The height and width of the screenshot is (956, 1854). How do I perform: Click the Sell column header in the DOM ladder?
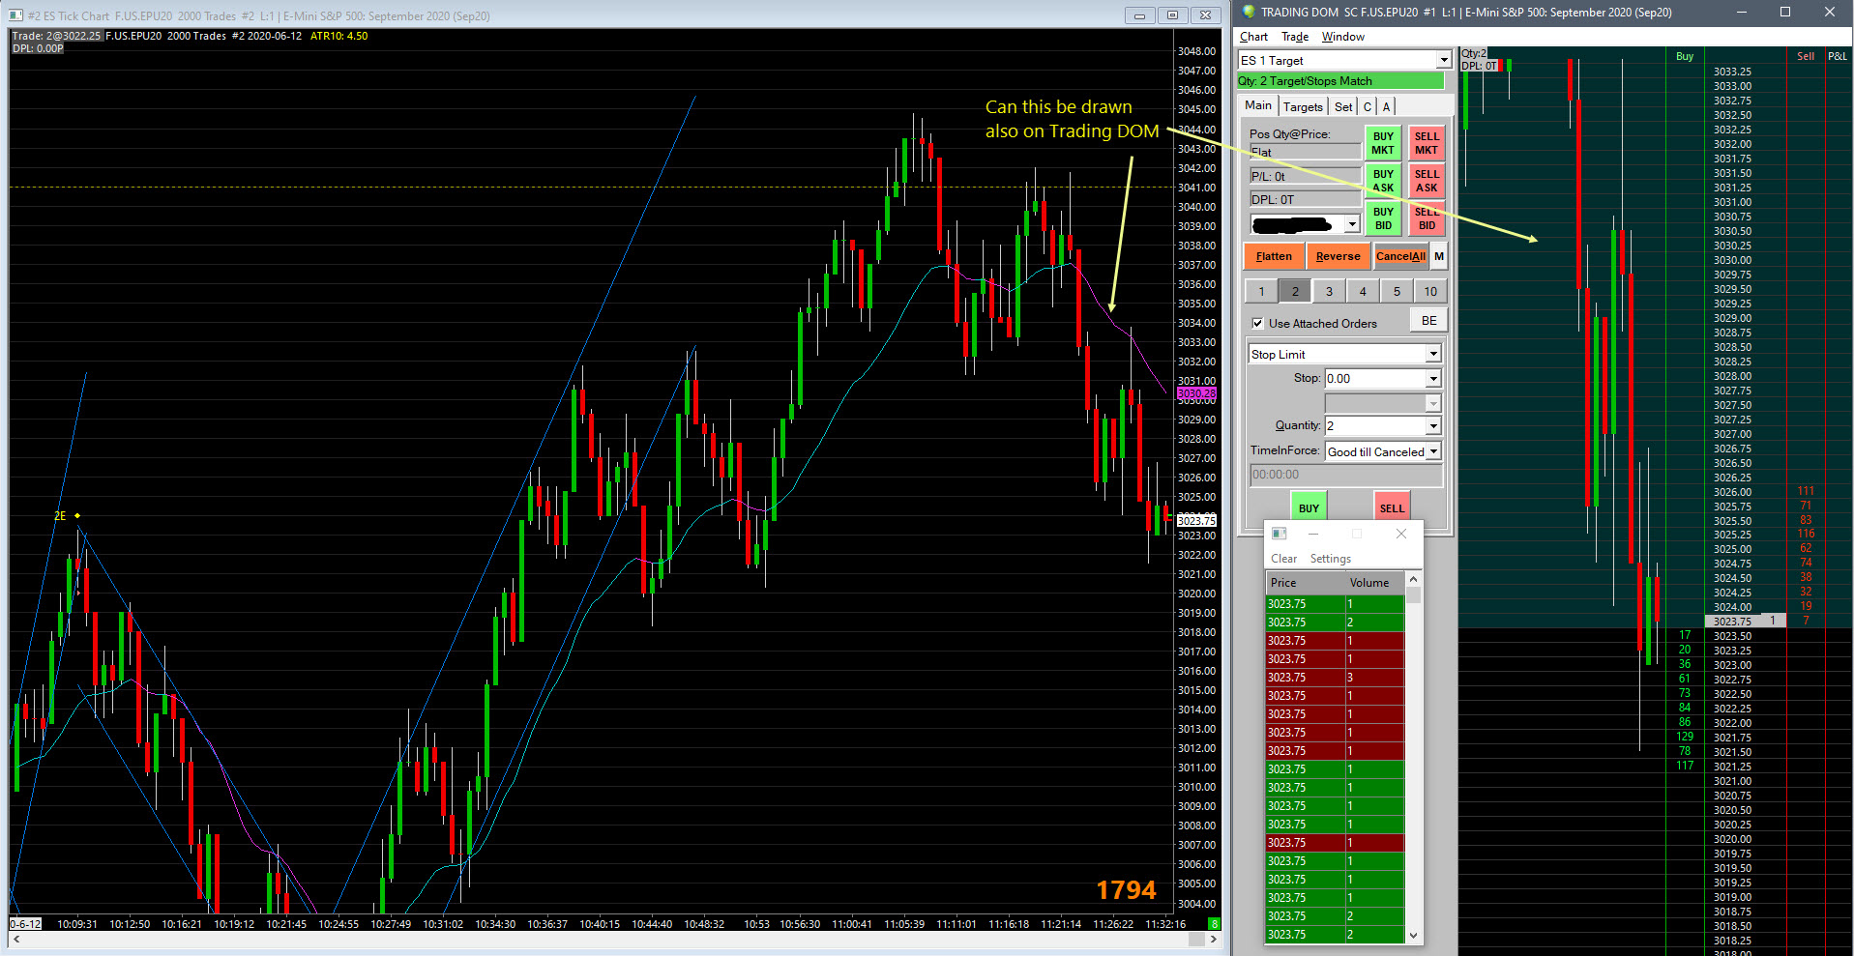1806,56
